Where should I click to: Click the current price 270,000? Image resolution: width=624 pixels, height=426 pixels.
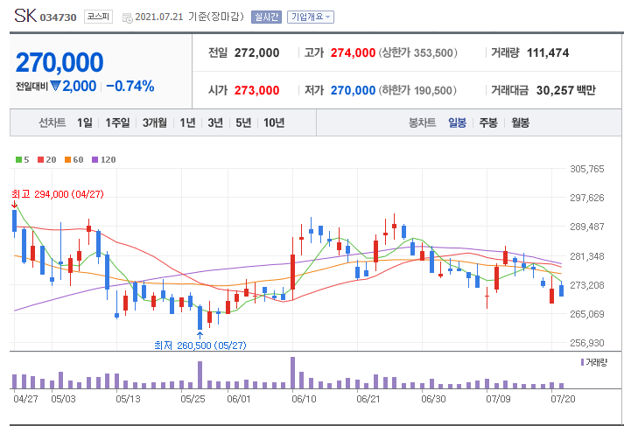(60, 62)
